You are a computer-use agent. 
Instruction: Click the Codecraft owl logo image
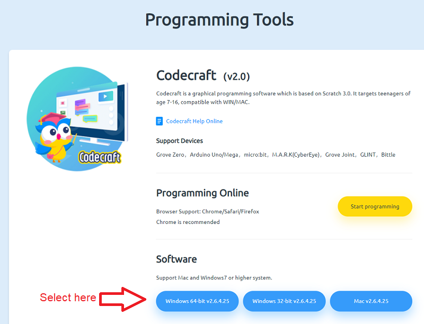coord(77,119)
